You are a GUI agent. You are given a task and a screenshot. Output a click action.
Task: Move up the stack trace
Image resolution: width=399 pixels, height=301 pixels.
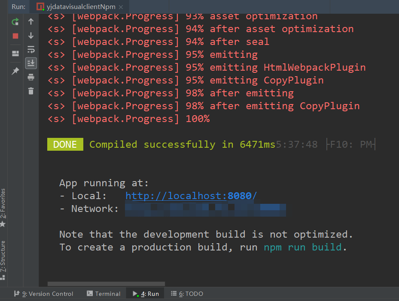click(30, 21)
